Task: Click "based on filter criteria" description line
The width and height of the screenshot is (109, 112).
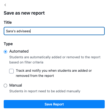Action: pos(26,62)
